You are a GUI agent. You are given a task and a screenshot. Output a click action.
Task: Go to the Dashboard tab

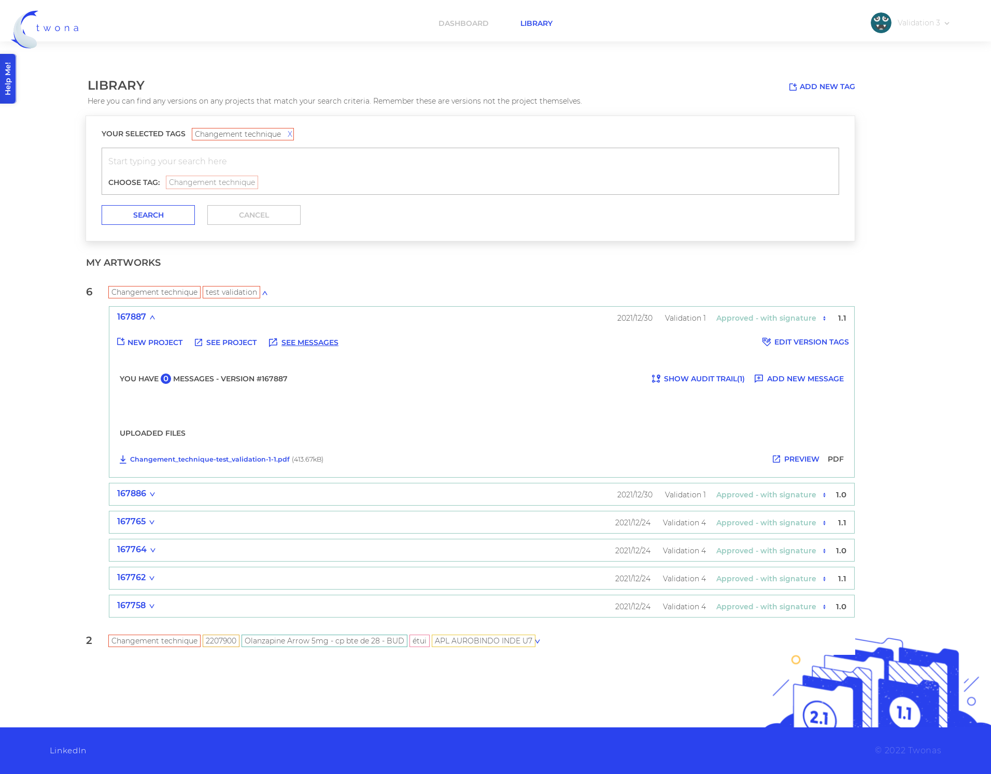pos(463,23)
